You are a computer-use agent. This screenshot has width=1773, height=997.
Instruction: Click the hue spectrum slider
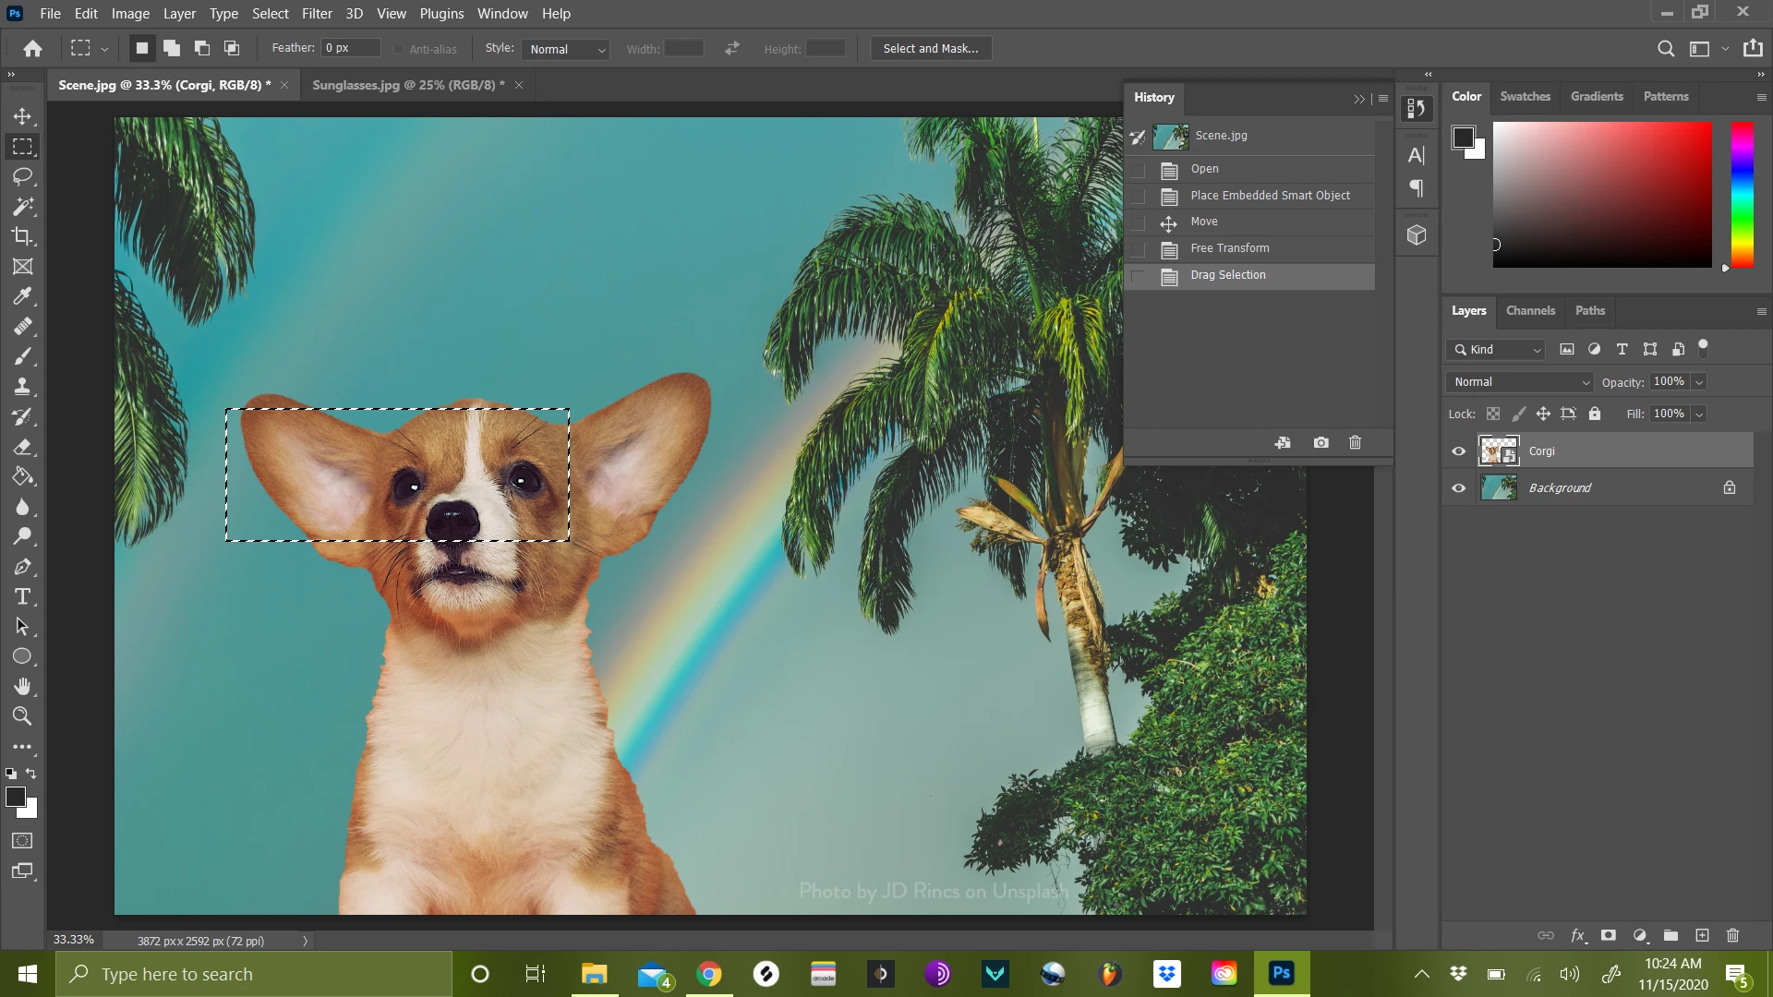(x=1742, y=195)
